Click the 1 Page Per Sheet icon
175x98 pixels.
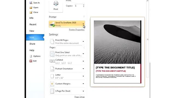[52, 91]
